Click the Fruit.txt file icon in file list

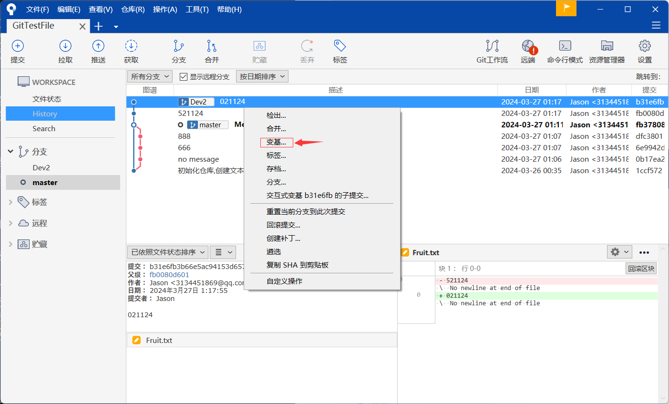[x=136, y=340]
